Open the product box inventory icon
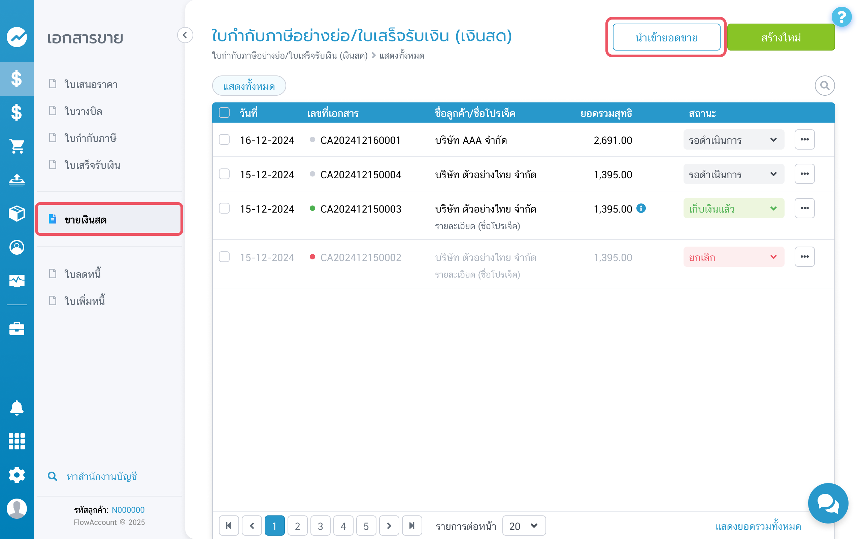This screenshot has width=862, height=539. tap(17, 213)
